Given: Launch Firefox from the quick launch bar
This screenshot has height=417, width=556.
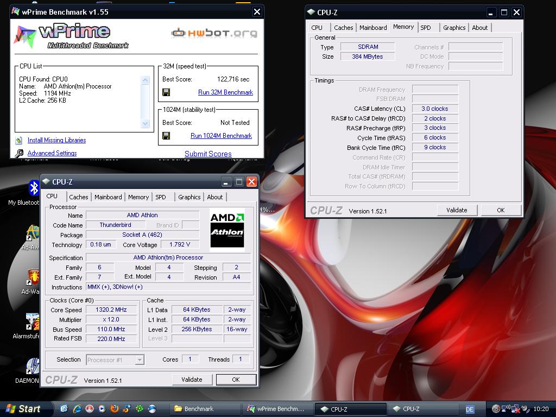Looking at the screenshot, I should tap(114, 409).
